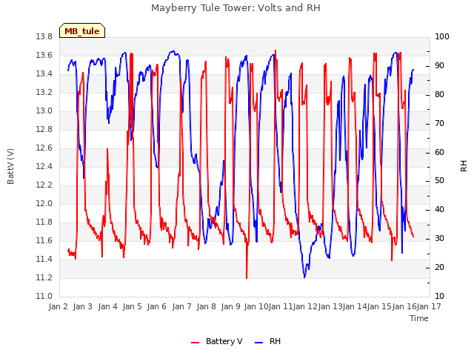474x356 pixels.
Task: Click the 60 right axis tick label
Action: click(439, 152)
